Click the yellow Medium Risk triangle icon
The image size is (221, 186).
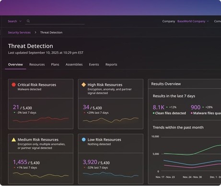(14, 139)
